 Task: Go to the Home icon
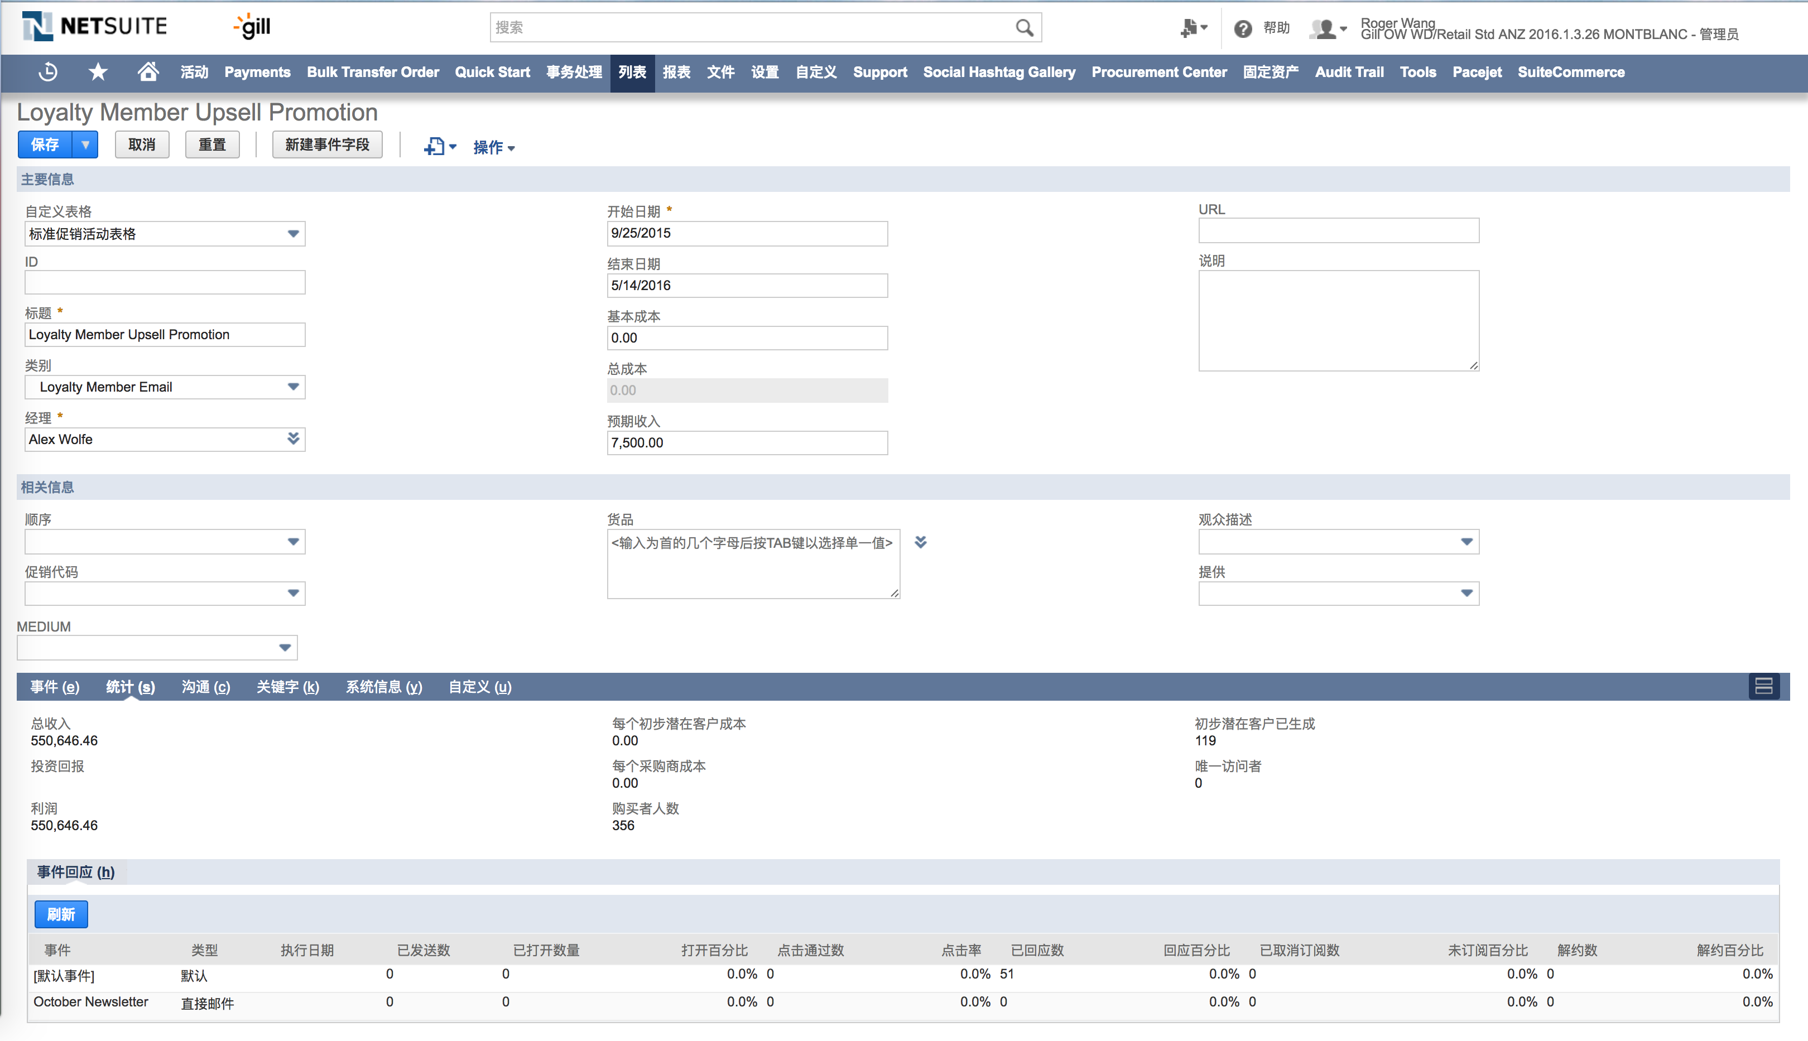(x=148, y=72)
